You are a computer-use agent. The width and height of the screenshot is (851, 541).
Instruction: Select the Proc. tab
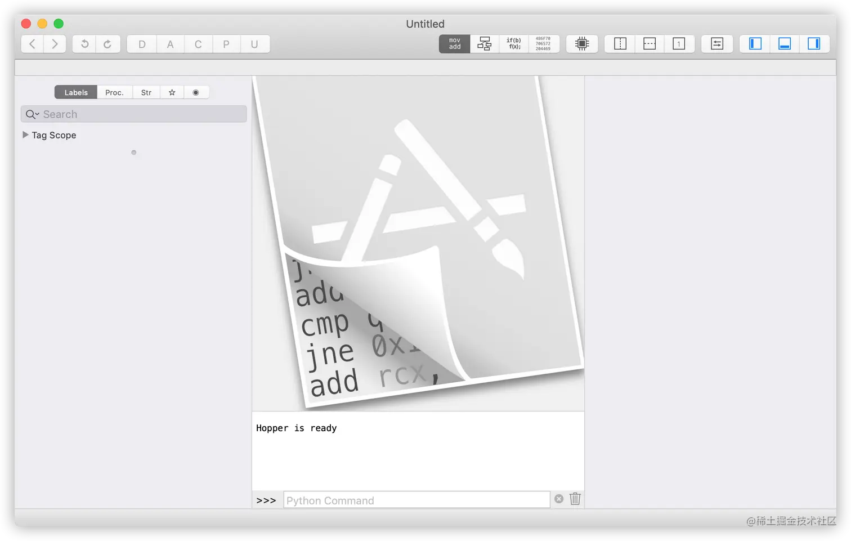click(x=114, y=92)
